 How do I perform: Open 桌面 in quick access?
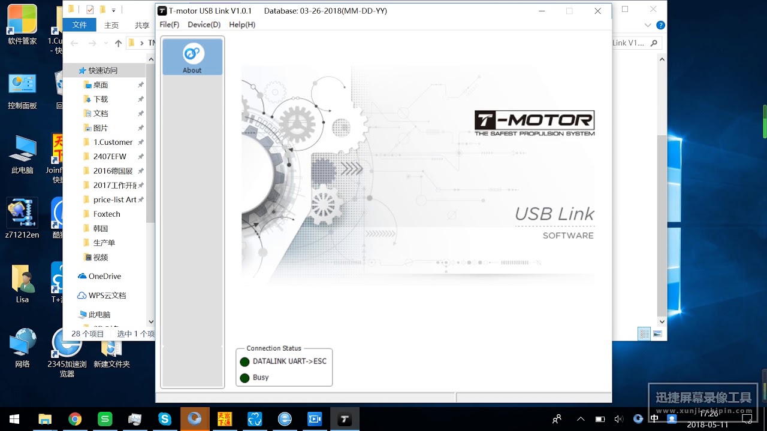[x=101, y=85]
